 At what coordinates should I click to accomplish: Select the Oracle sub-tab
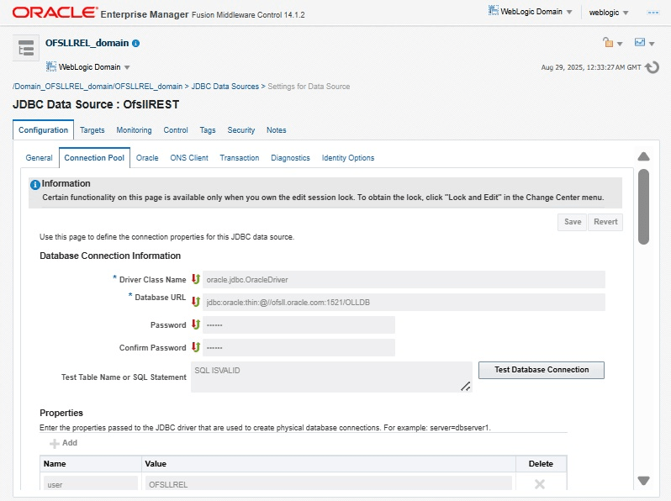click(x=147, y=158)
